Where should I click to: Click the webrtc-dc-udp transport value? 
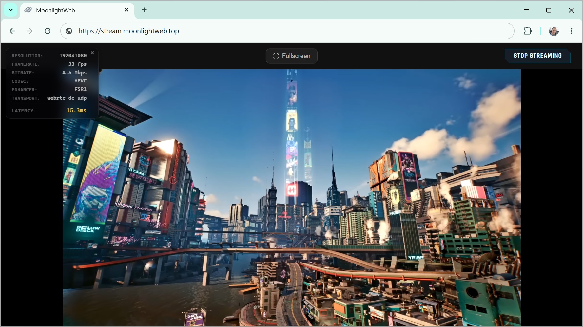(67, 98)
